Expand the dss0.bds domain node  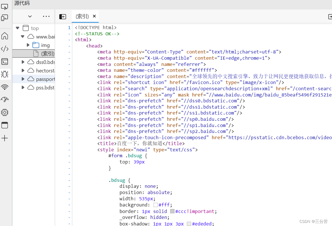(x=23, y=62)
